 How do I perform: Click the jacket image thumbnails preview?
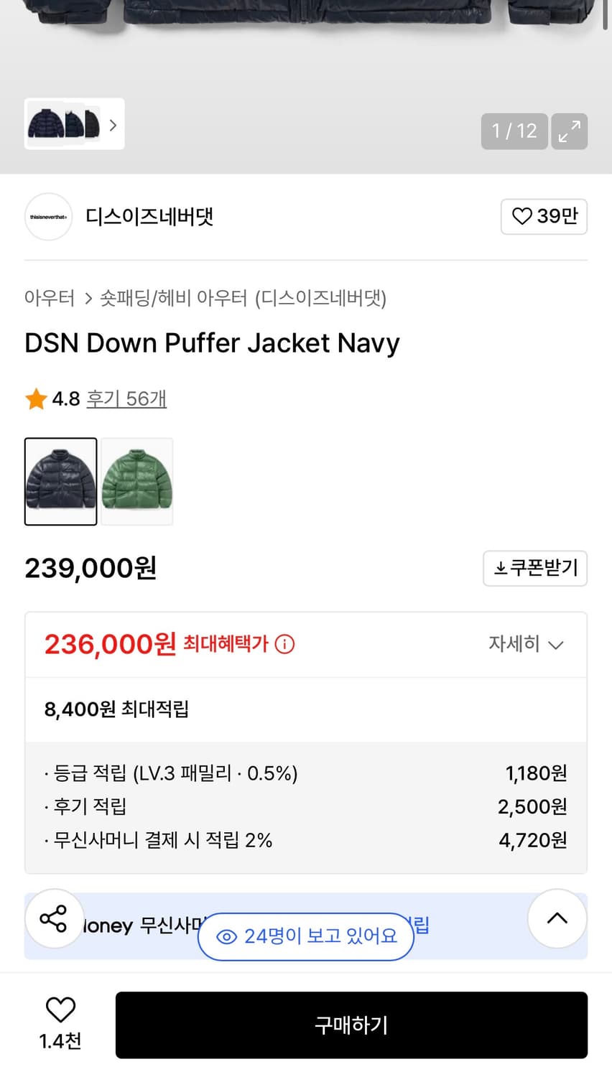[x=65, y=124]
